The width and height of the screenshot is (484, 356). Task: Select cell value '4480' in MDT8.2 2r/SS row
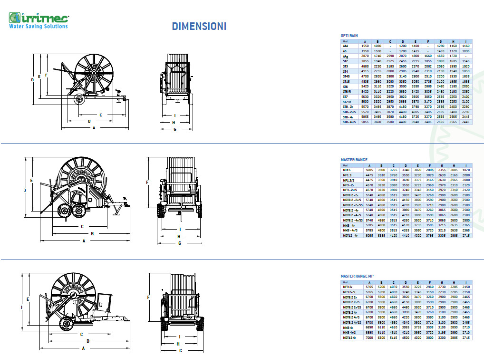[x=406, y=307]
